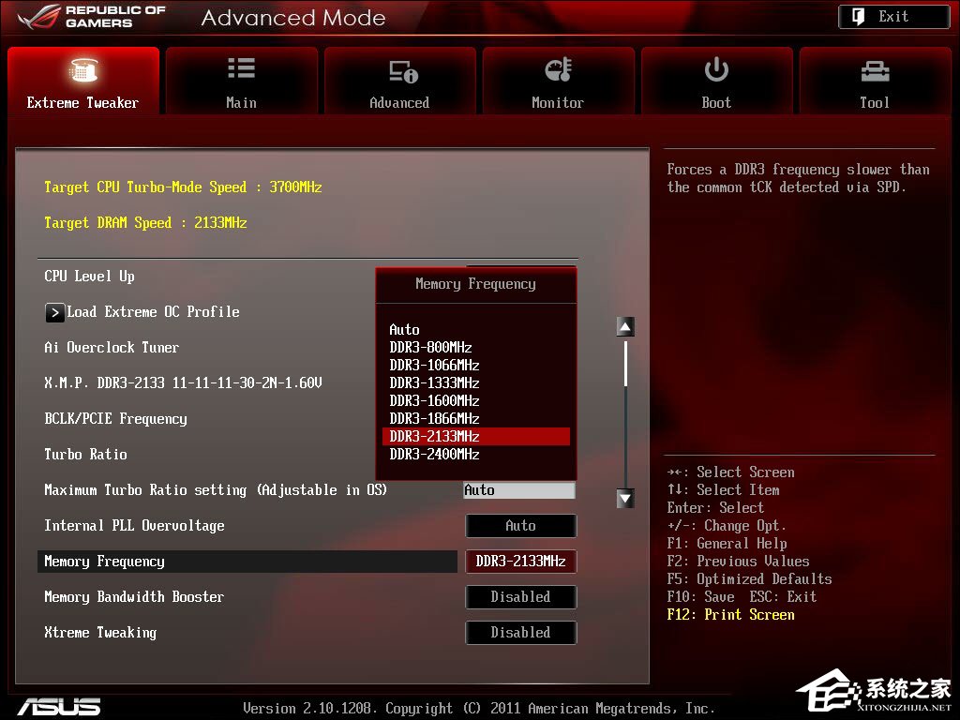This screenshot has width=960, height=720.
Task: Select the Memory Frequency setting row
Action: [x=247, y=562]
